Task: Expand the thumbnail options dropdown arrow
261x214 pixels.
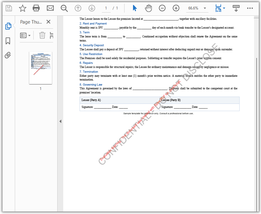Action: click(30, 36)
